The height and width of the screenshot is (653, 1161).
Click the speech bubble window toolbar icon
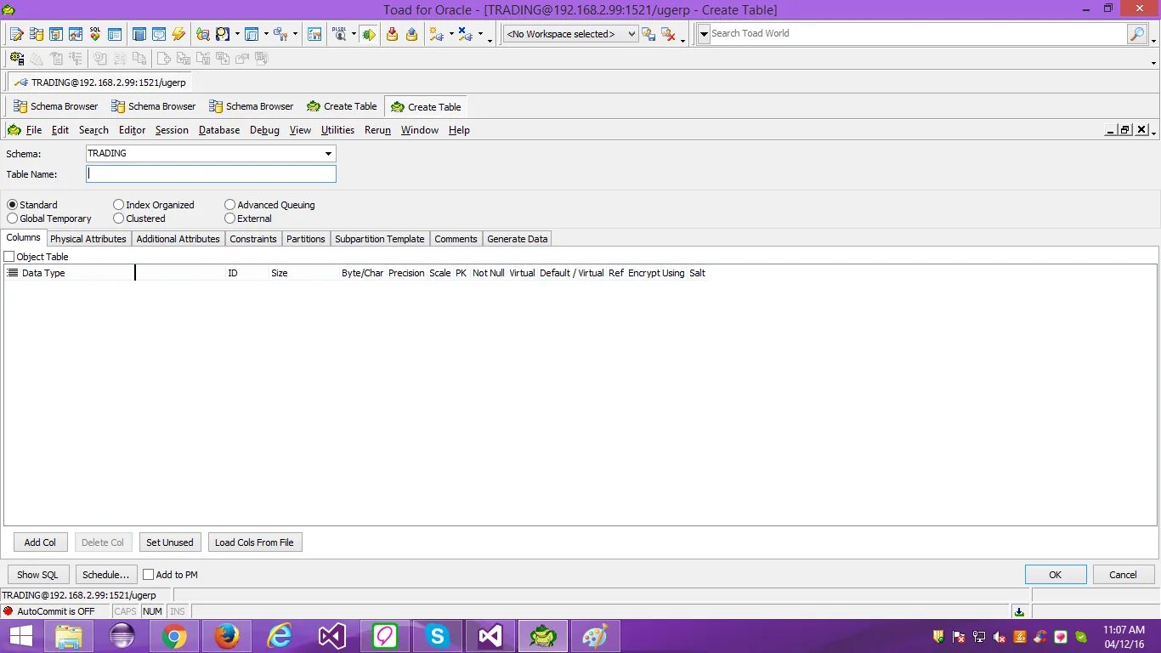tap(158, 34)
